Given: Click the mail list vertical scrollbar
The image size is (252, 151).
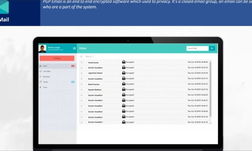Looking at the screenshot, I should 210,89.
